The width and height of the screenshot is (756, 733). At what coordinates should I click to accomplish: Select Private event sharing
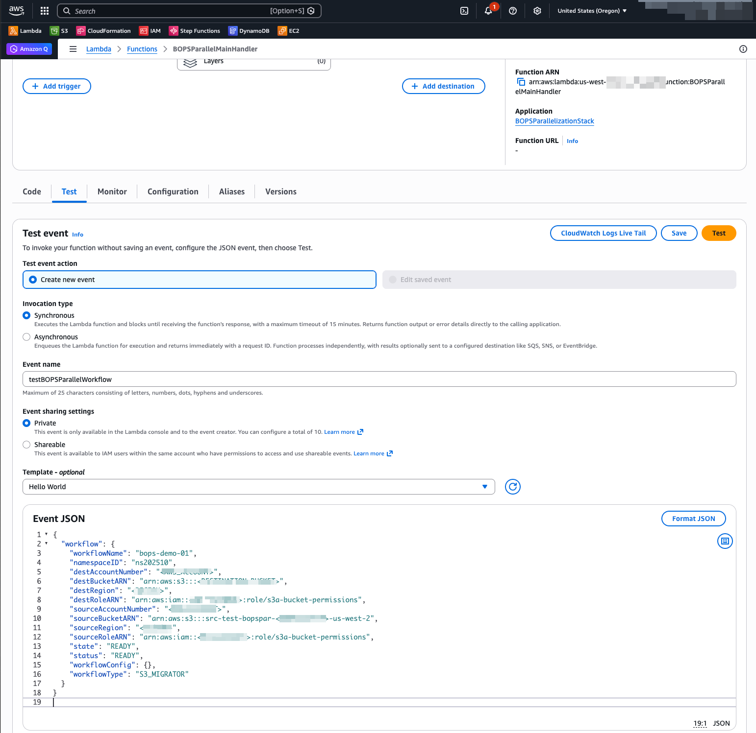(26, 423)
